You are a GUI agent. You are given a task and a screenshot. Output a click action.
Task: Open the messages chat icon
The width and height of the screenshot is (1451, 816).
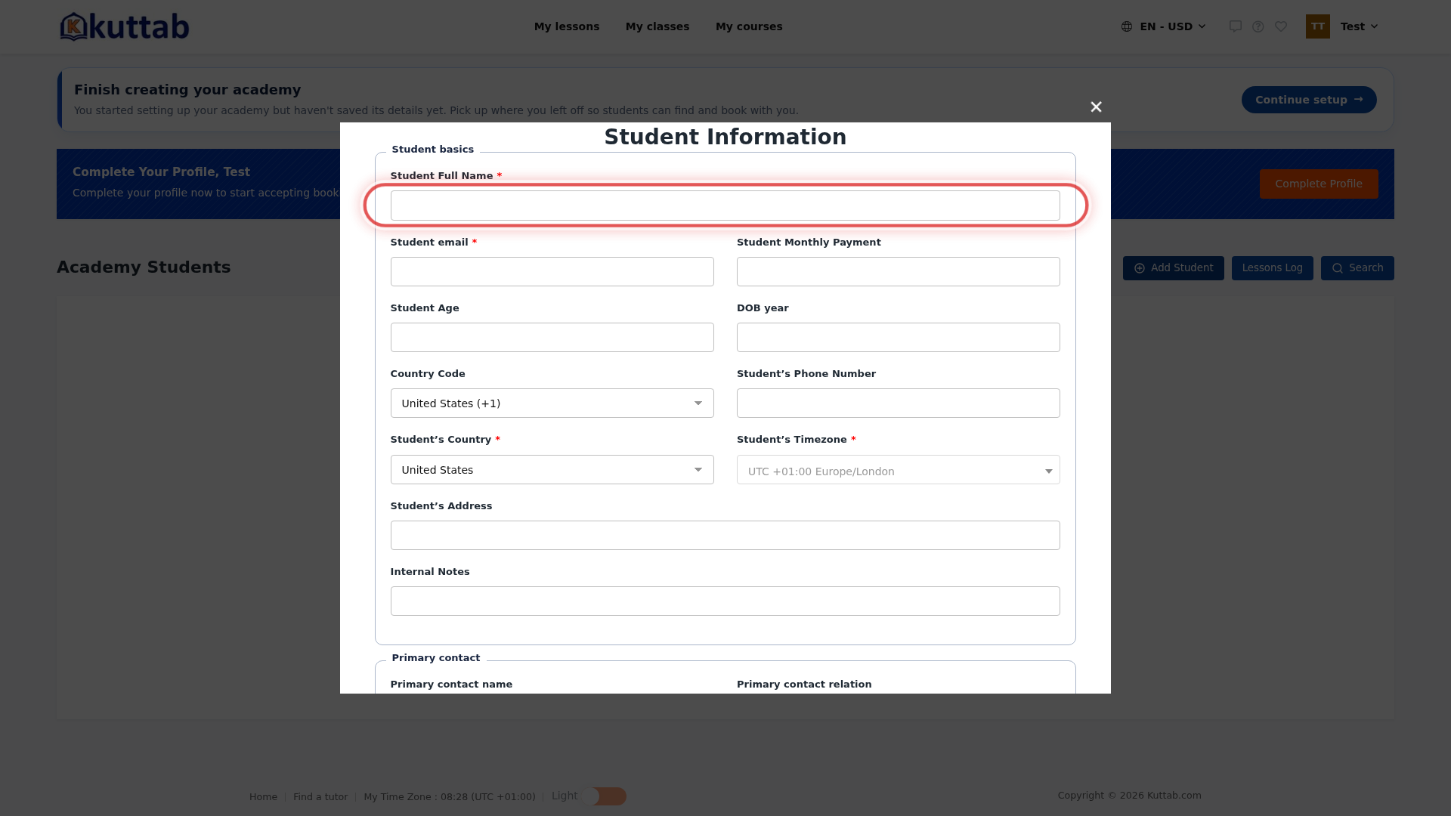point(1236,26)
